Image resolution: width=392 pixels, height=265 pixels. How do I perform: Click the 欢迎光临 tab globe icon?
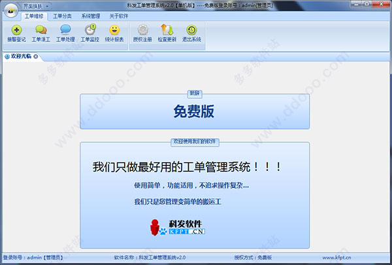(7, 56)
